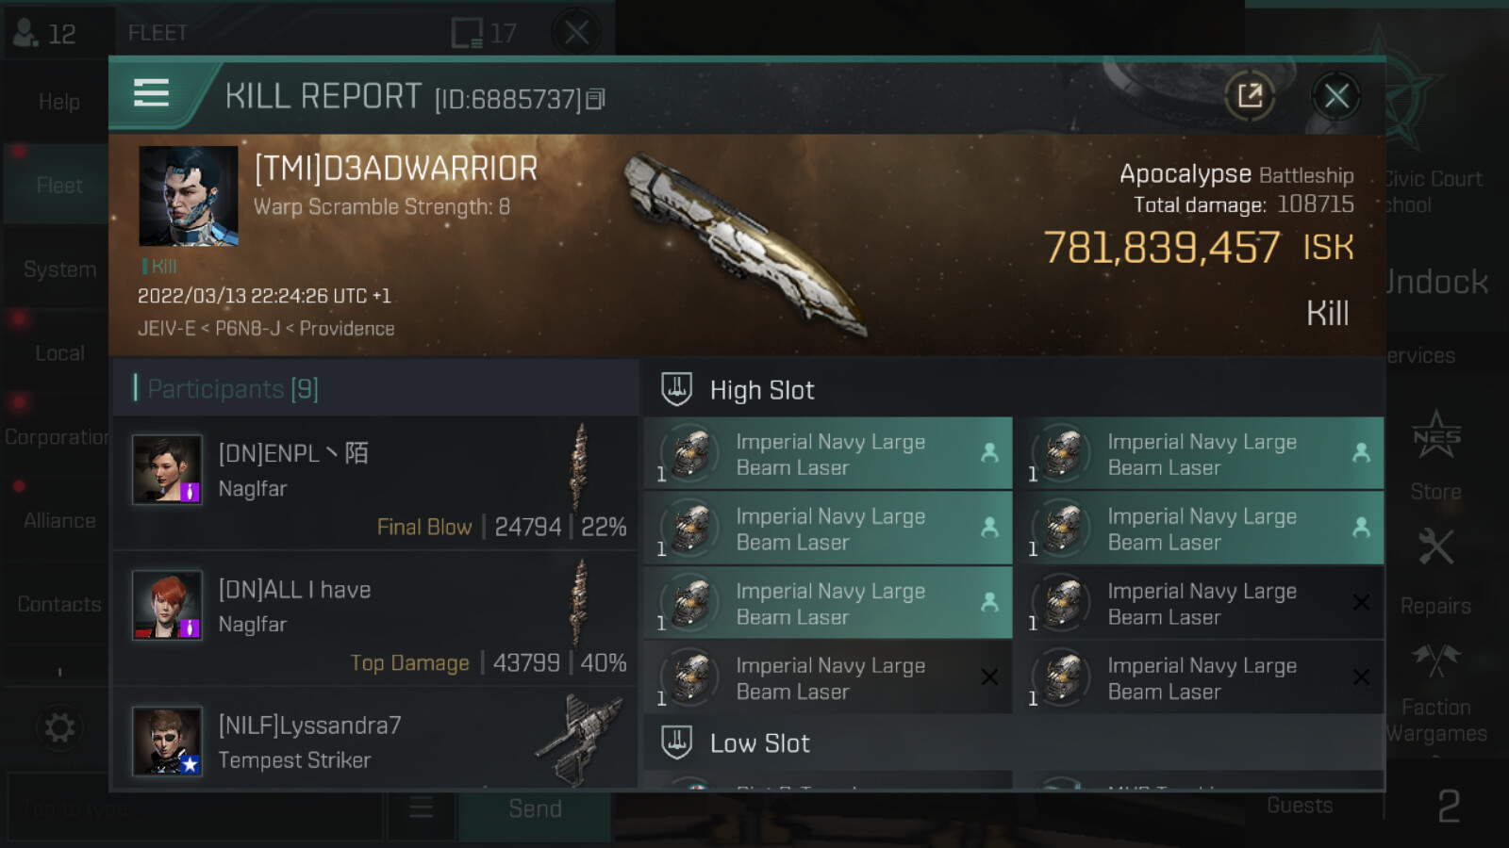Image resolution: width=1509 pixels, height=848 pixels.
Task: Click the High Slot shield icon
Action: 676,389
